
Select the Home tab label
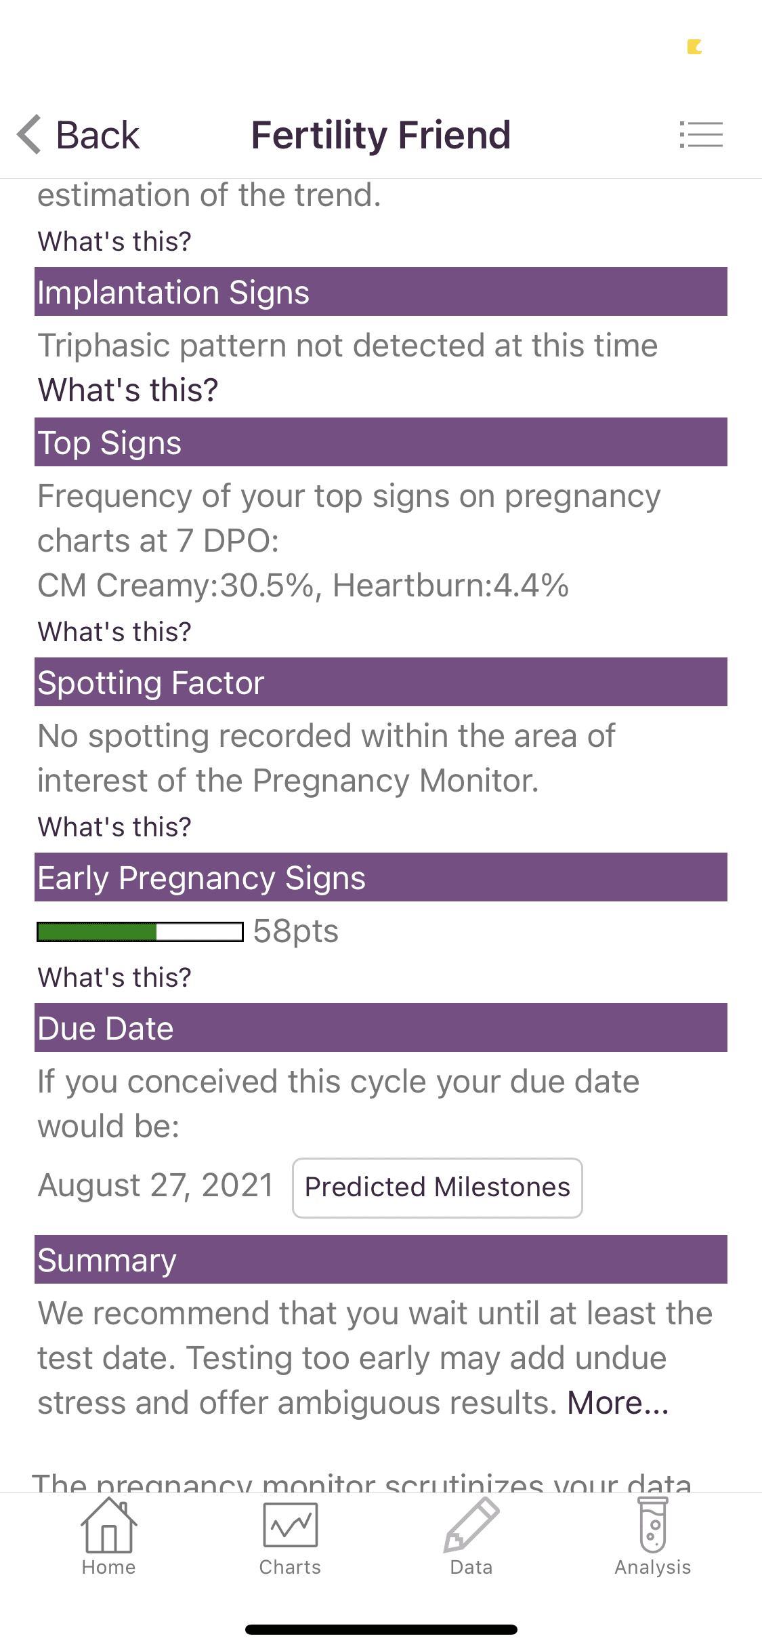pyautogui.click(x=108, y=1567)
